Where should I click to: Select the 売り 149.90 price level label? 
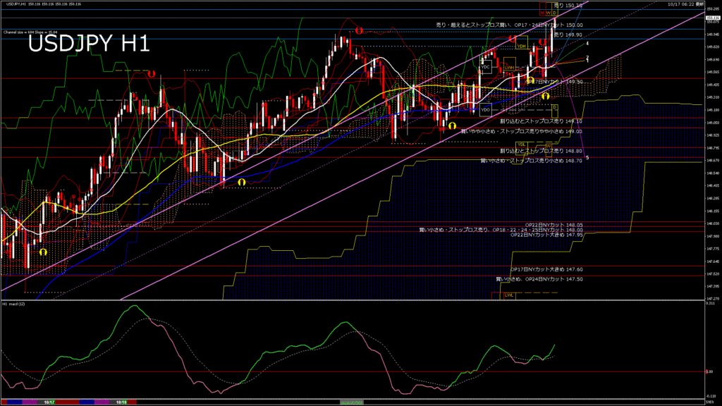568,34
